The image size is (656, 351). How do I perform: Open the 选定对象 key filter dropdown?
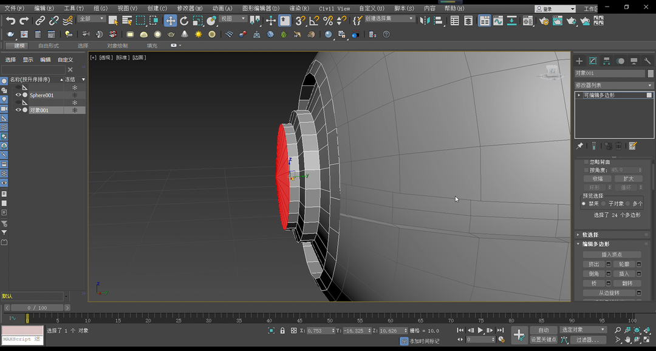[583, 330]
